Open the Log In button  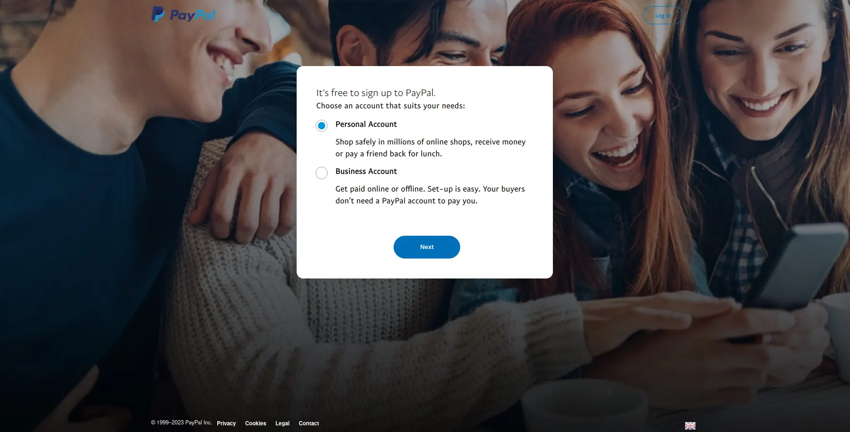pos(663,16)
